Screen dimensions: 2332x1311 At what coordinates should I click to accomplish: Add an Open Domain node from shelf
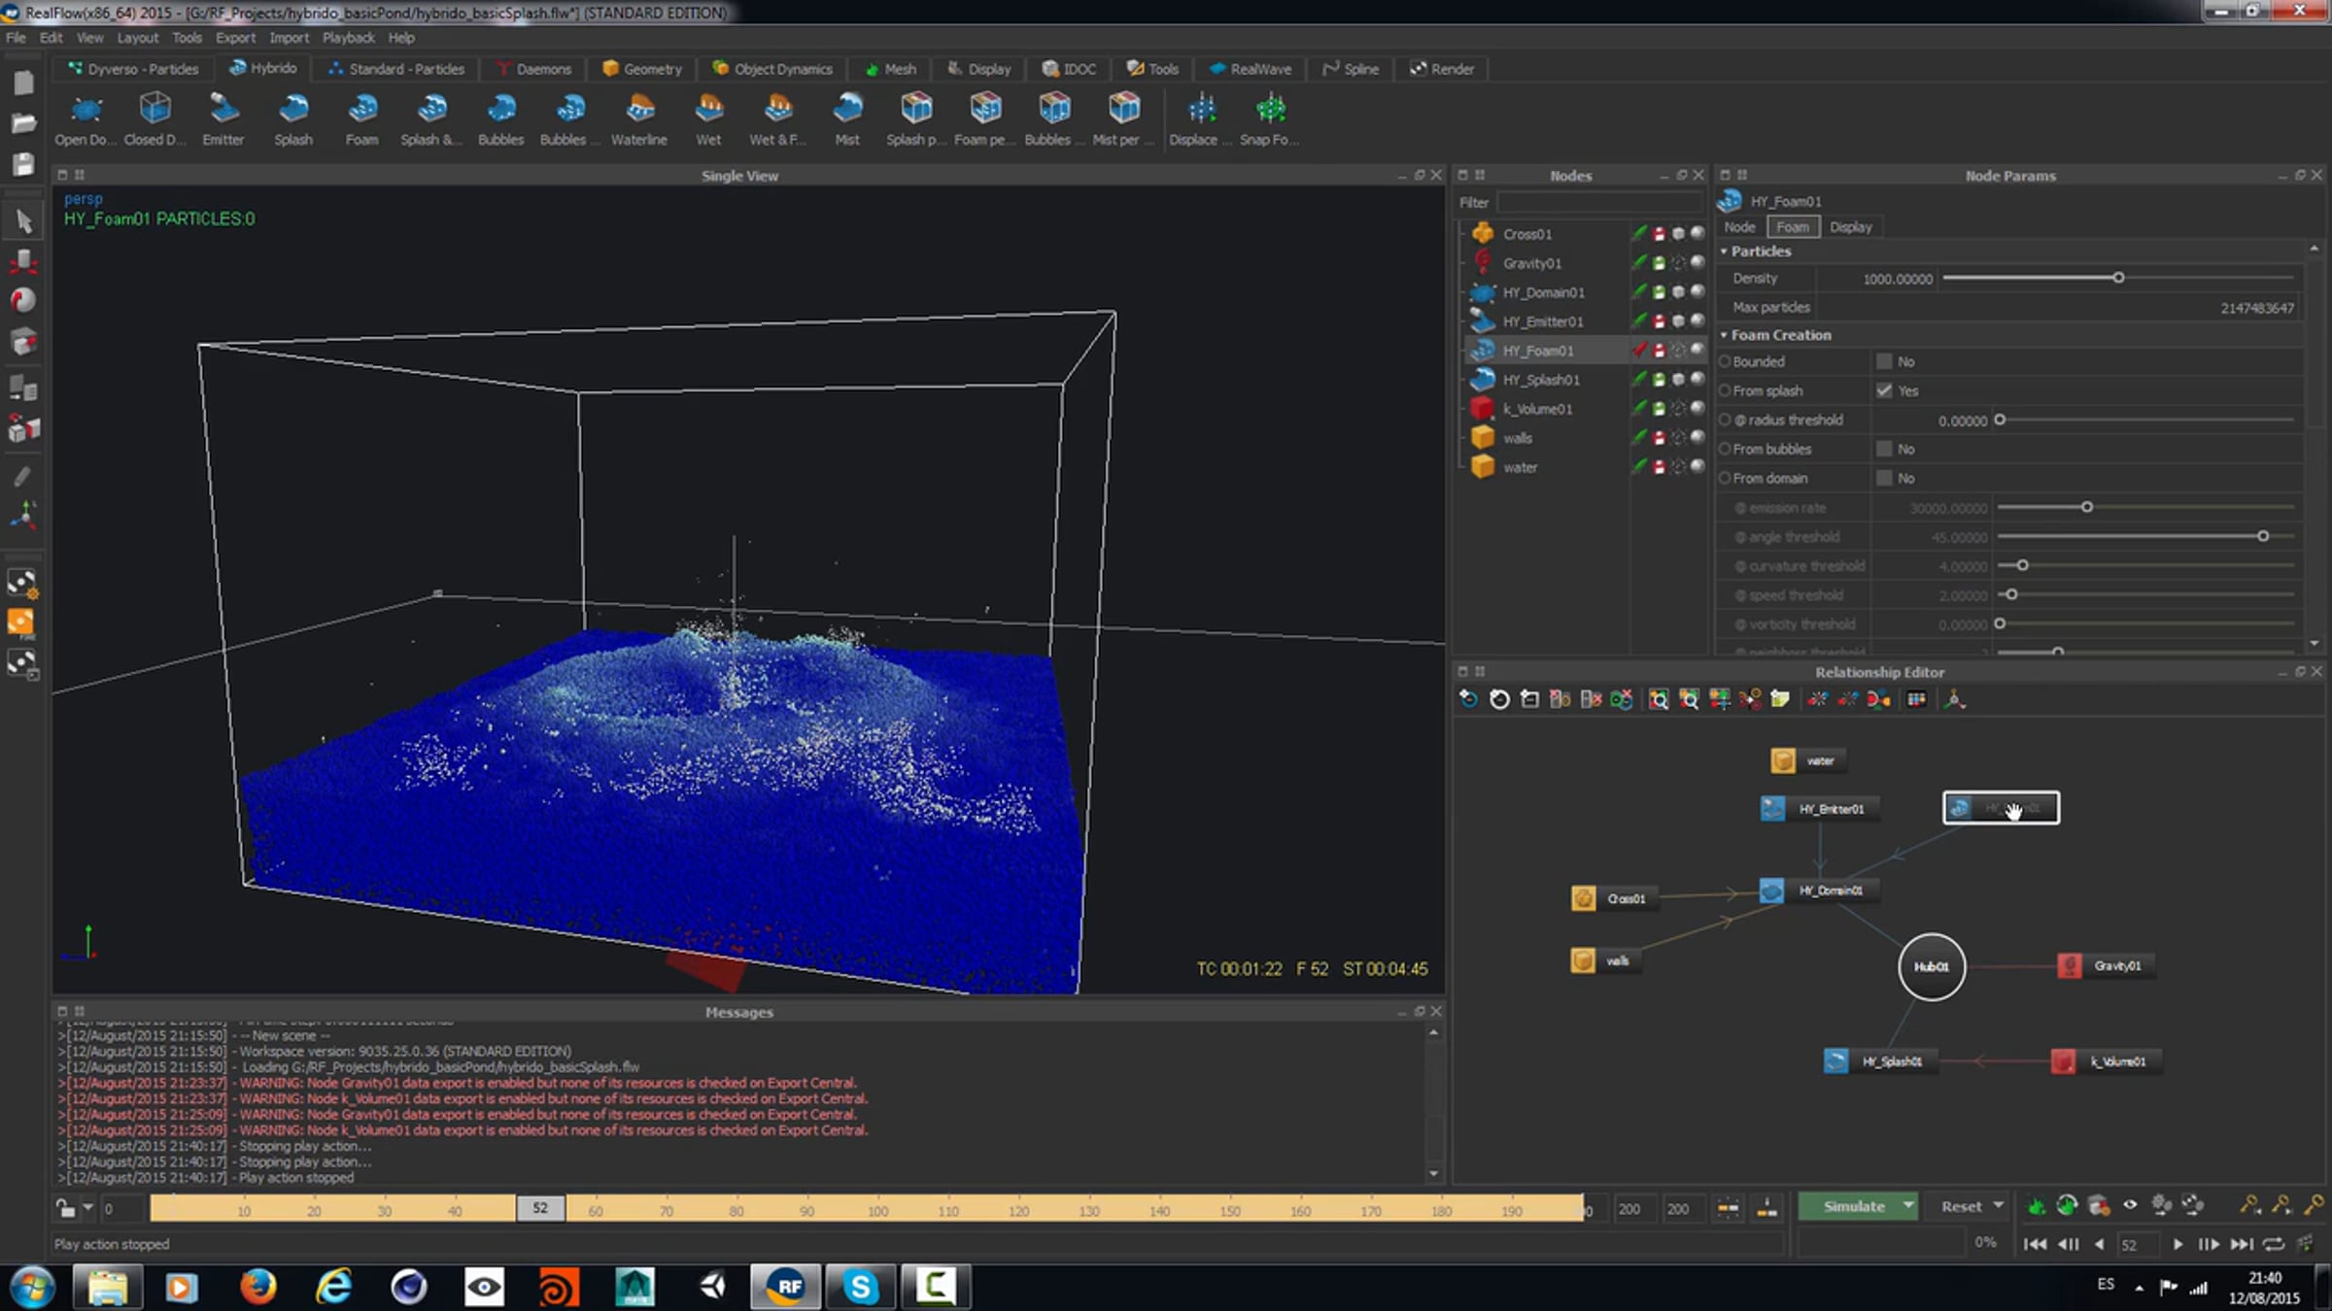pos(86,118)
